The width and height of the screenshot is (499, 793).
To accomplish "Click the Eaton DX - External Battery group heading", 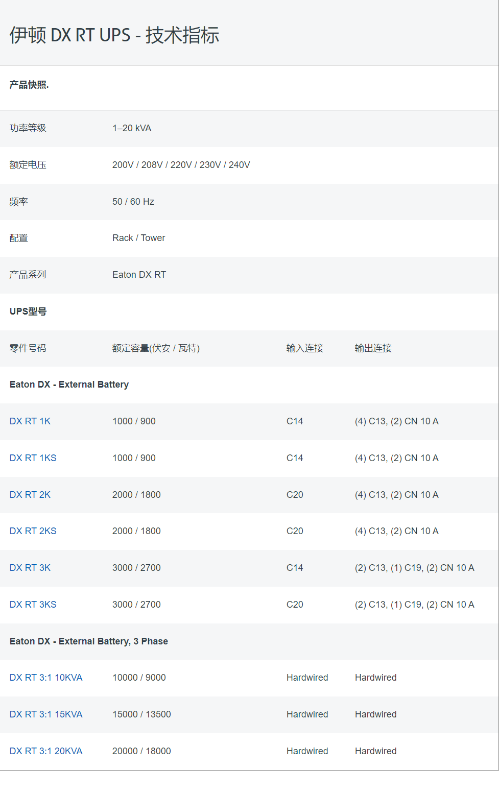I will [69, 385].
